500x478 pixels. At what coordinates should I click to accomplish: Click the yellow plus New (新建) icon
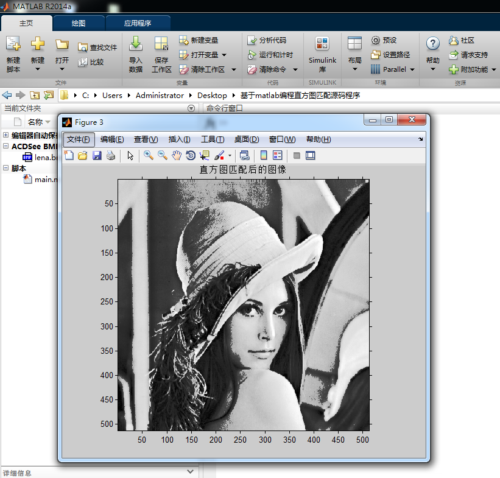[38, 43]
